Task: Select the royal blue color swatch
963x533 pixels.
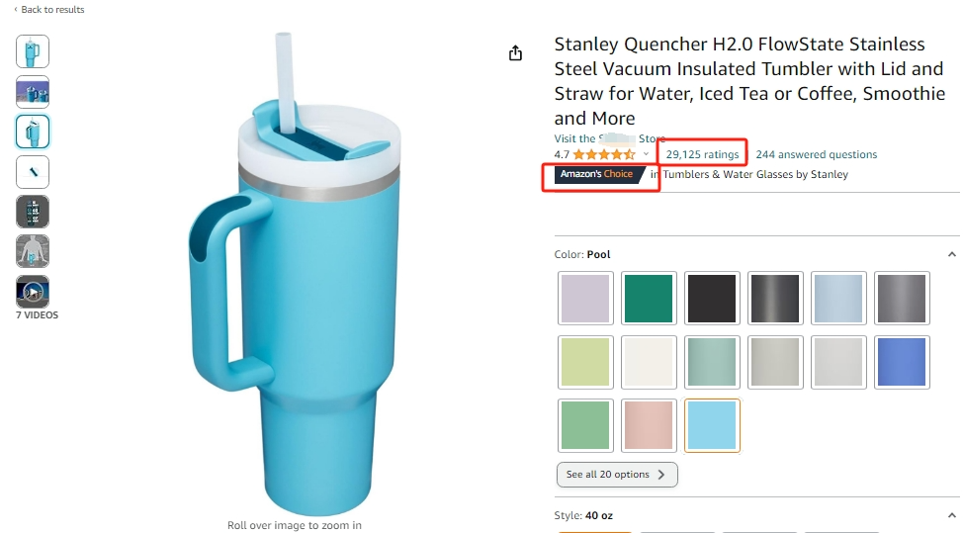Action: click(x=902, y=362)
